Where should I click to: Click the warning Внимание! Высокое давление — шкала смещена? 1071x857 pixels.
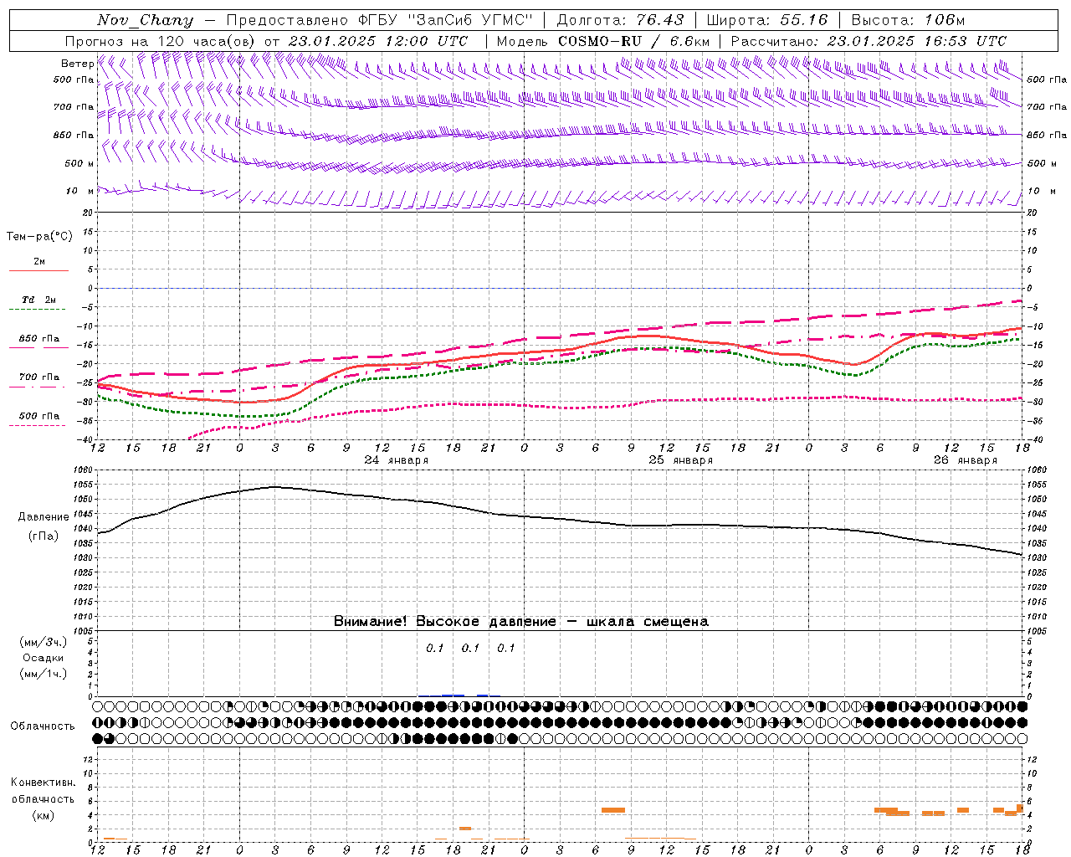[x=521, y=622]
